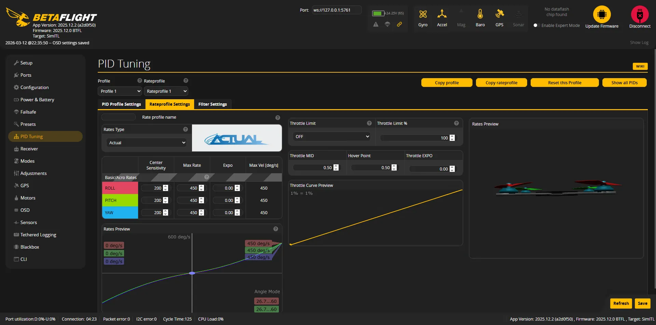Click the Throttle EXPO stepper
Image resolution: width=656 pixels, height=325 pixels.
[x=452, y=169]
